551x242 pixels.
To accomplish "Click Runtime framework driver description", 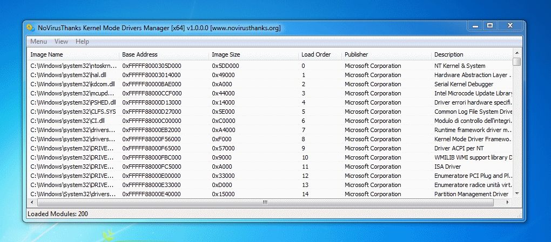I will pos(473,130).
